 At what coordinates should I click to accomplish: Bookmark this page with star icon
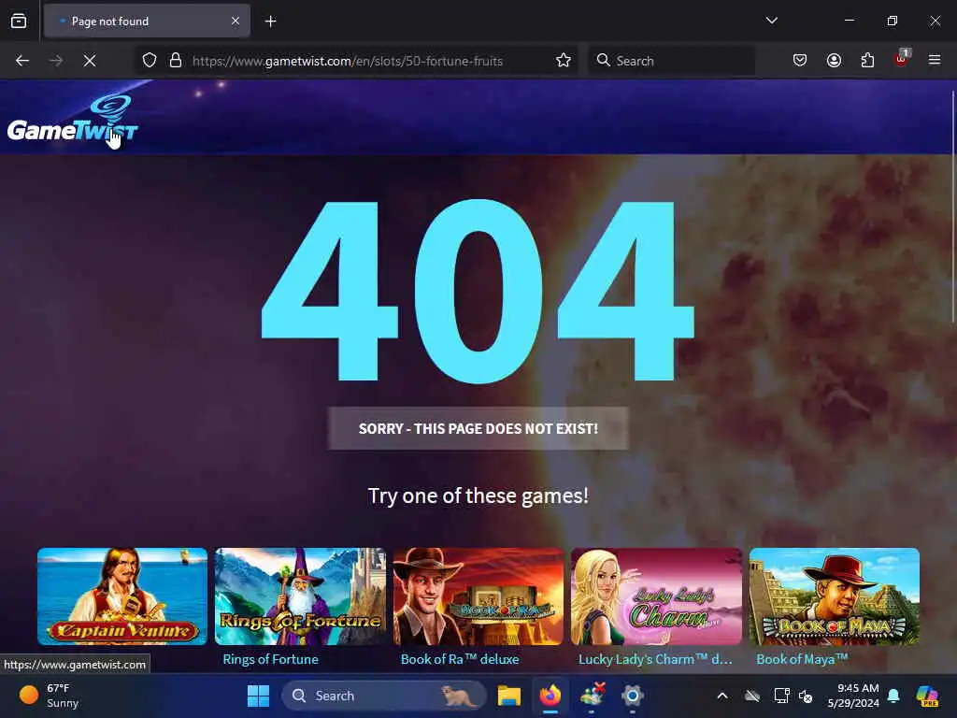[x=564, y=61]
